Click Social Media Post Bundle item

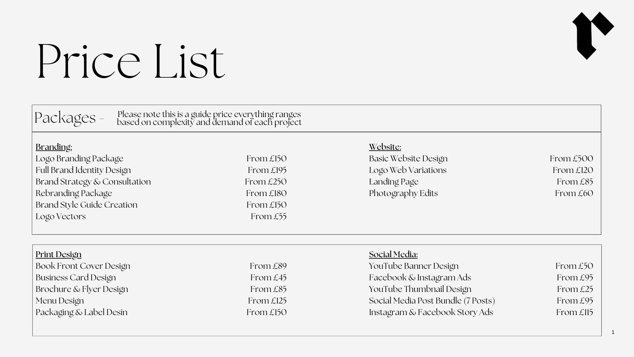[432, 301]
